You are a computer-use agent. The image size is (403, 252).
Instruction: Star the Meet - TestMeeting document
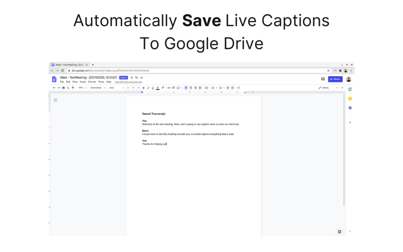(132, 78)
